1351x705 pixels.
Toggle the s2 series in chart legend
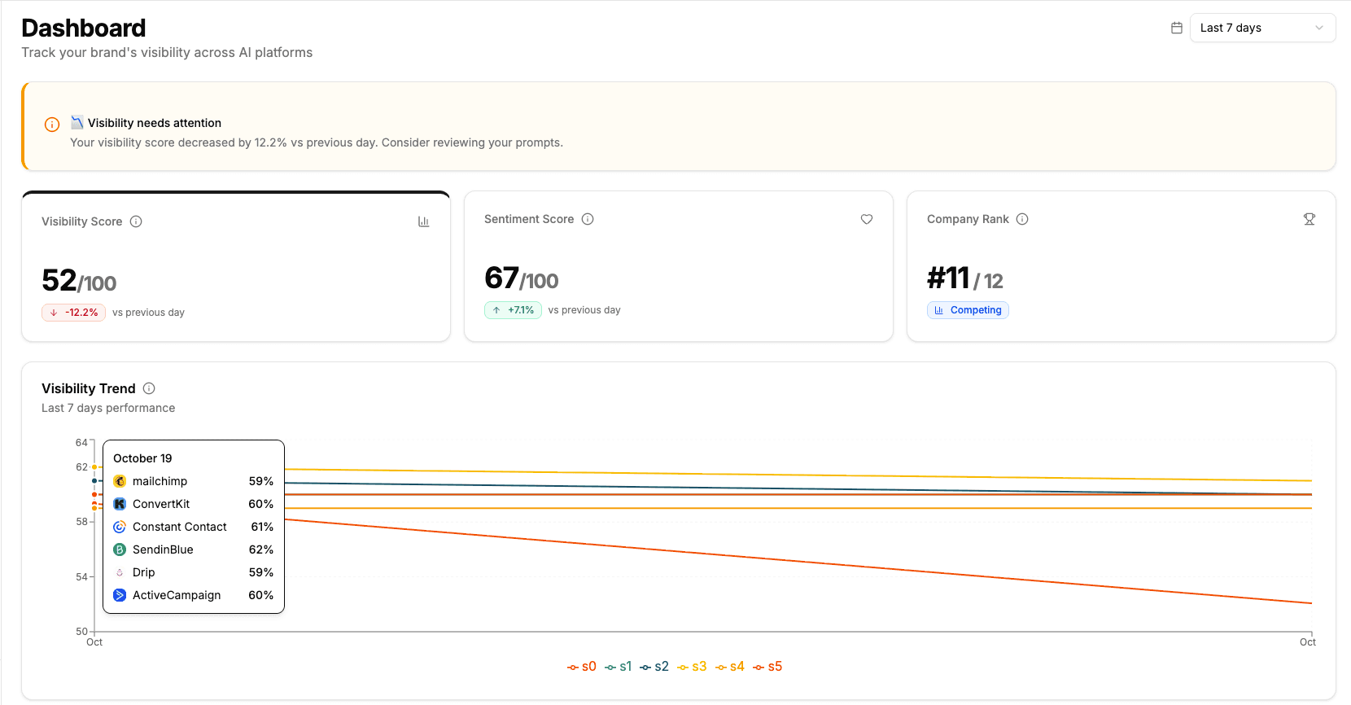(654, 666)
